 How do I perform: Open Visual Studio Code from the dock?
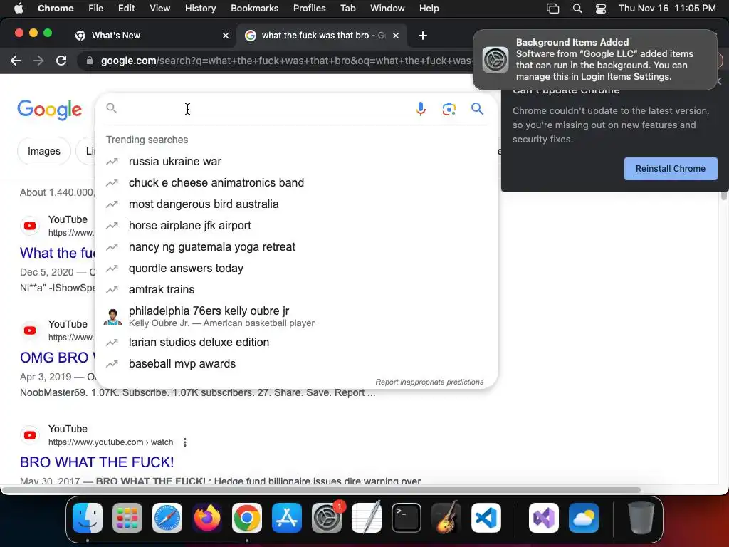[486, 518]
